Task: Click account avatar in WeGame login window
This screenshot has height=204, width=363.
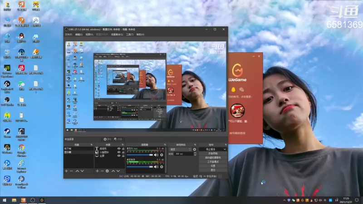Action: [237, 110]
